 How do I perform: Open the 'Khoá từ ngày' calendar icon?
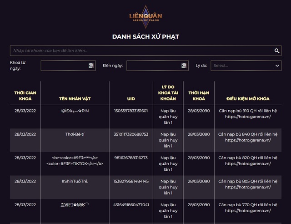(91, 66)
